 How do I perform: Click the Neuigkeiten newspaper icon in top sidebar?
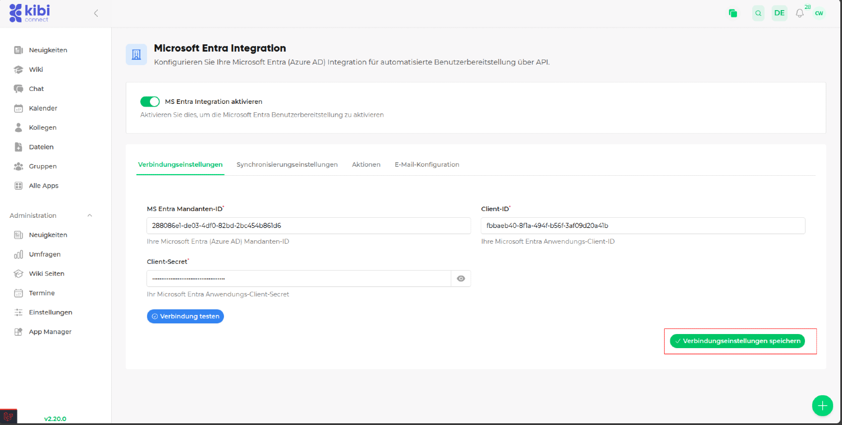coord(19,50)
